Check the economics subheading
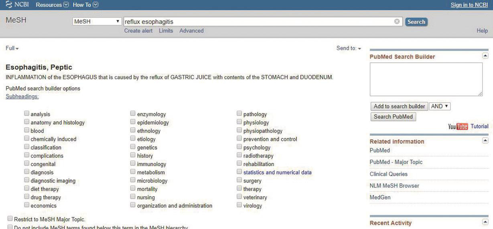The height and width of the screenshot is (229, 493). [26, 205]
